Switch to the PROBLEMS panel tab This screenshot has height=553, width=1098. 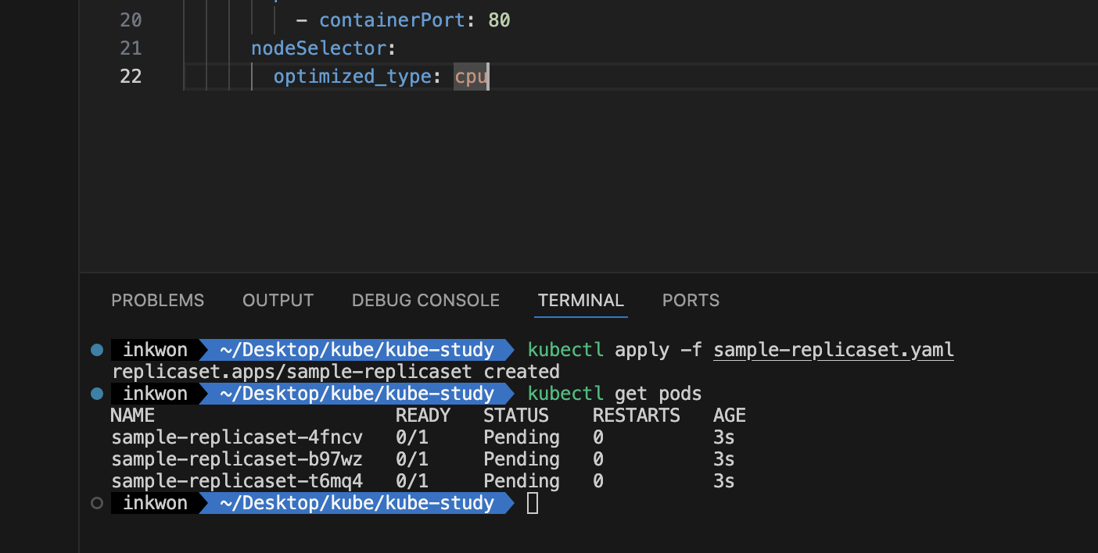tap(157, 301)
